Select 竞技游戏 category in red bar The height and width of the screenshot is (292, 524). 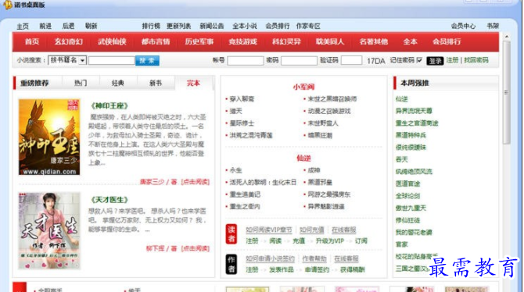243,41
